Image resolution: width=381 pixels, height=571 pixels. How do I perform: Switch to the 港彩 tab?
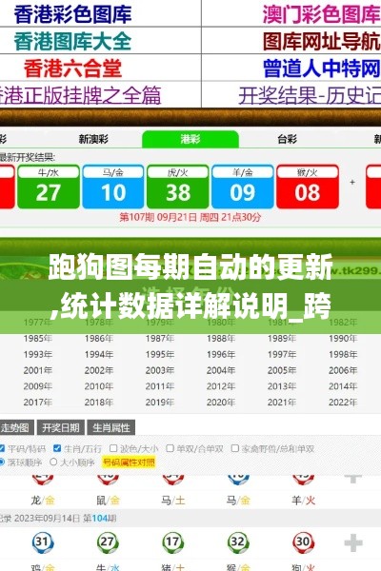(190, 139)
